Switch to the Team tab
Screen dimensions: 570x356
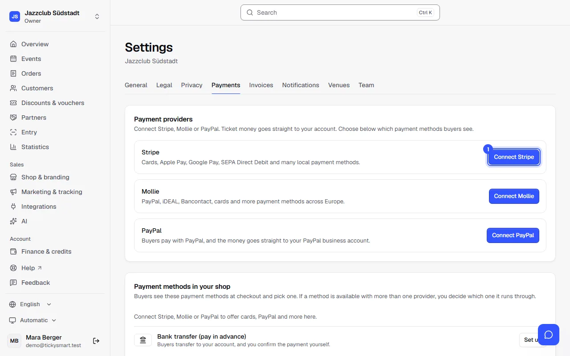(x=366, y=85)
